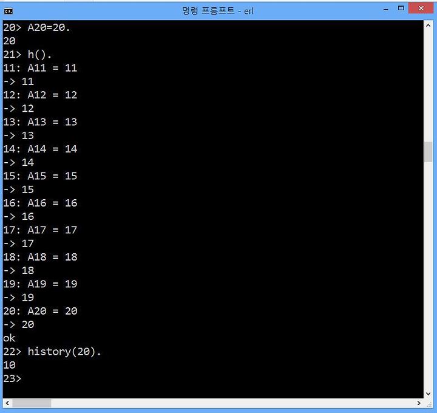The width and height of the screenshot is (437, 413).
Task: Click the '21> h().' command line
Action: (27, 55)
